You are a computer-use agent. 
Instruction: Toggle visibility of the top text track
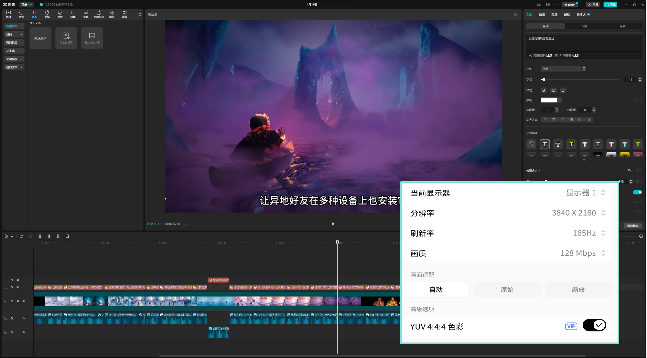click(x=18, y=280)
